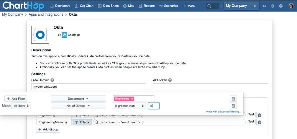Viewport: 297px width, 139px height.
Task: Remove the Engineering tag
Action: point(132,99)
